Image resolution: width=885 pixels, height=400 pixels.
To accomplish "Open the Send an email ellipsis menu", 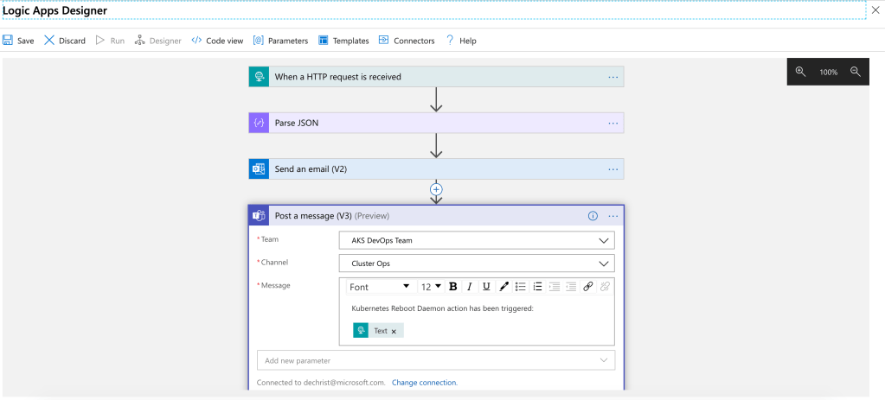I will point(613,169).
